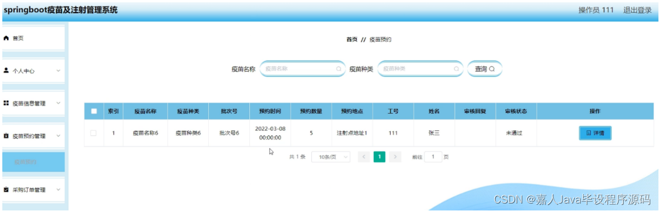Click the 首页 breadcrumb link
This screenshot has height=211, width=659.
(x=352, y=39)
